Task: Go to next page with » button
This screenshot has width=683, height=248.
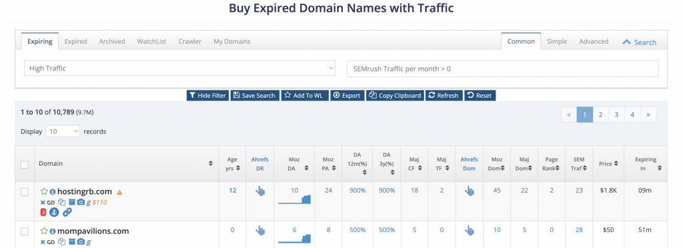Action: 648,114
